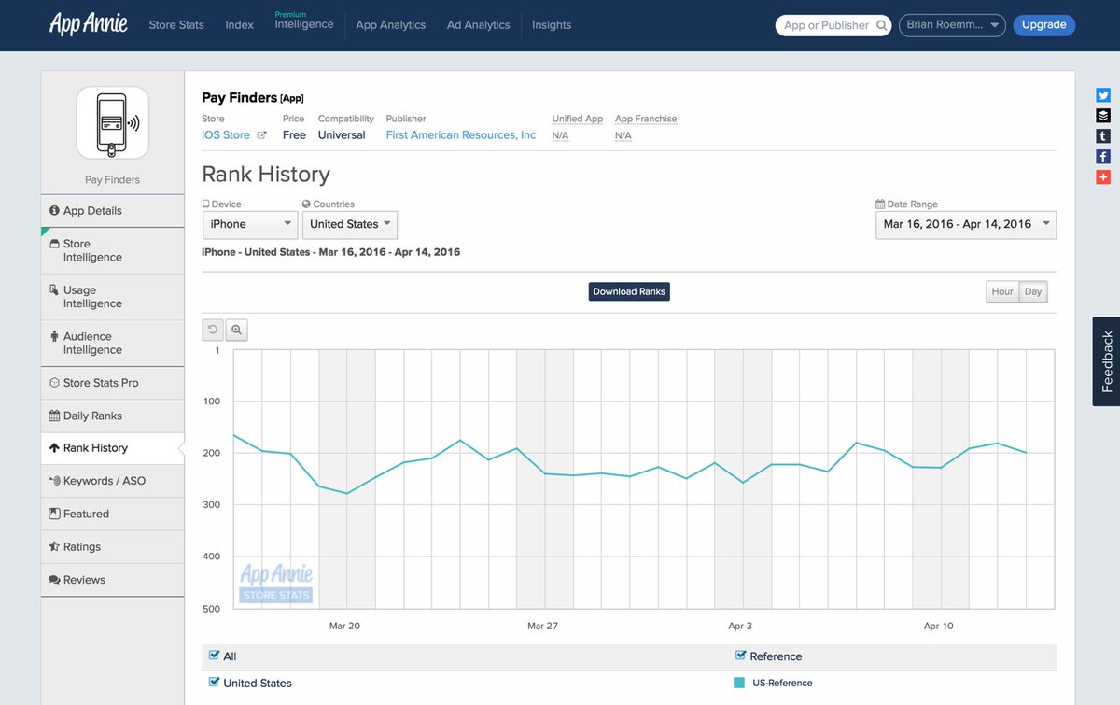Click the Mar 20 x-axis label
The width and height of the screenshot is (1120, 705).
coord(345,626)
